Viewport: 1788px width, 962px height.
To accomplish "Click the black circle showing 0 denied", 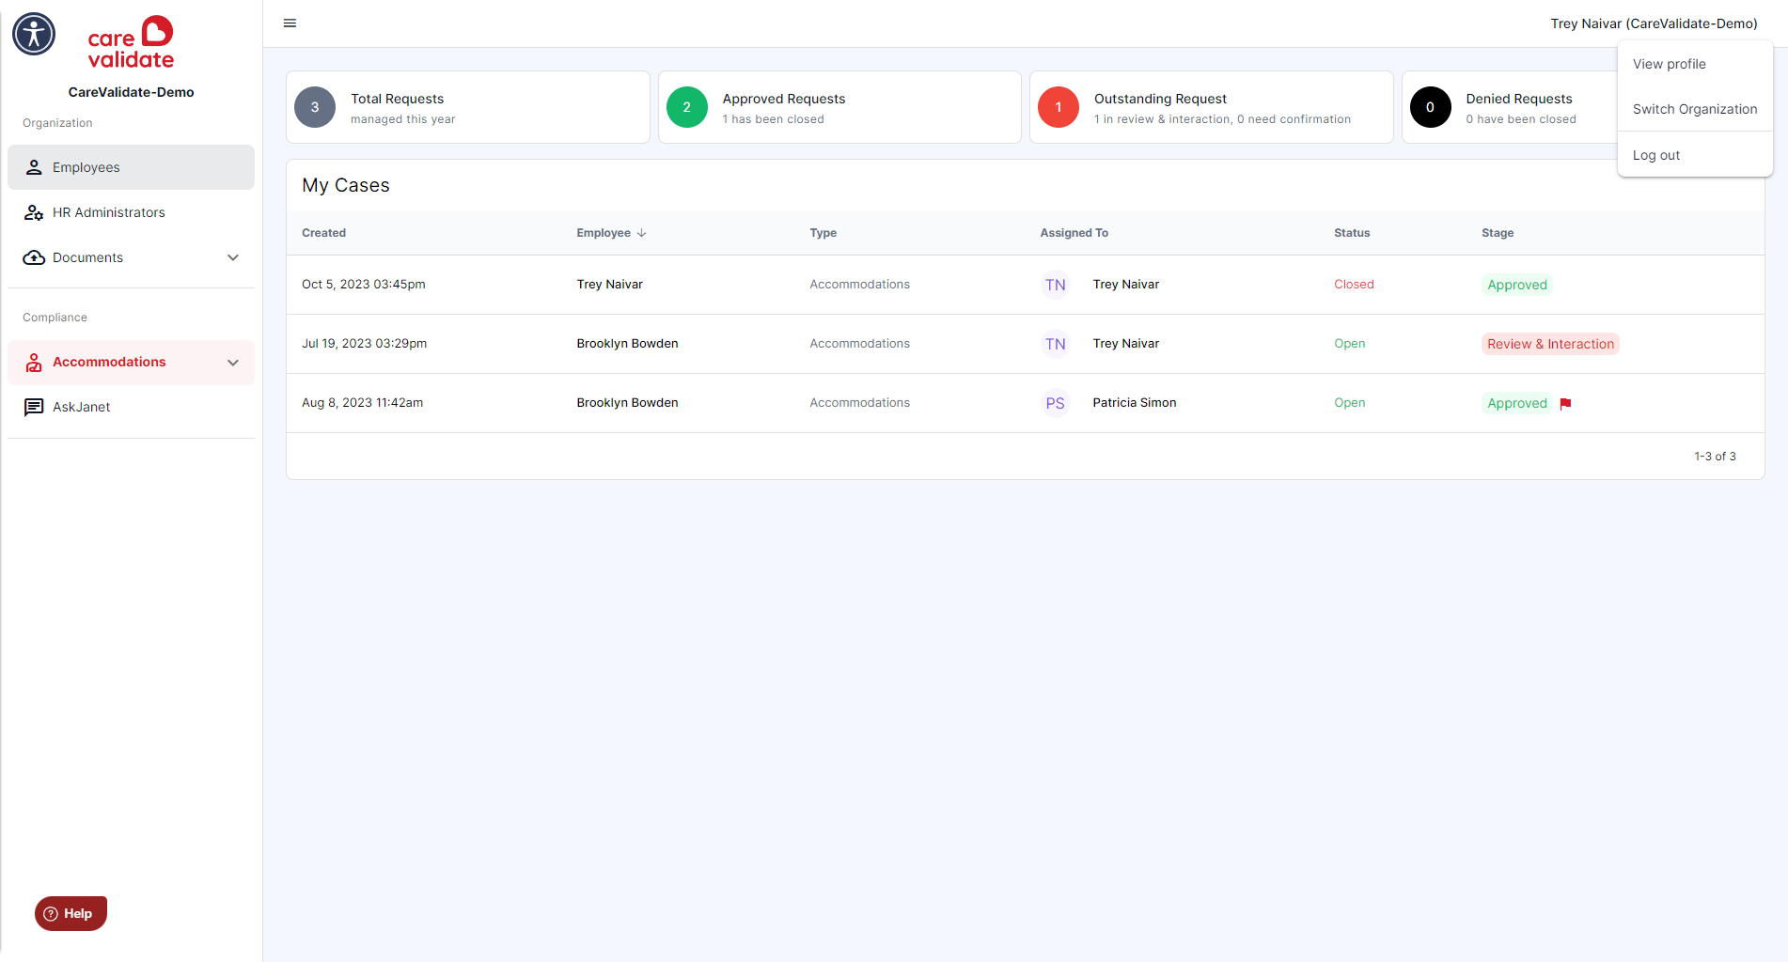I will click(x=1431, y=107).
